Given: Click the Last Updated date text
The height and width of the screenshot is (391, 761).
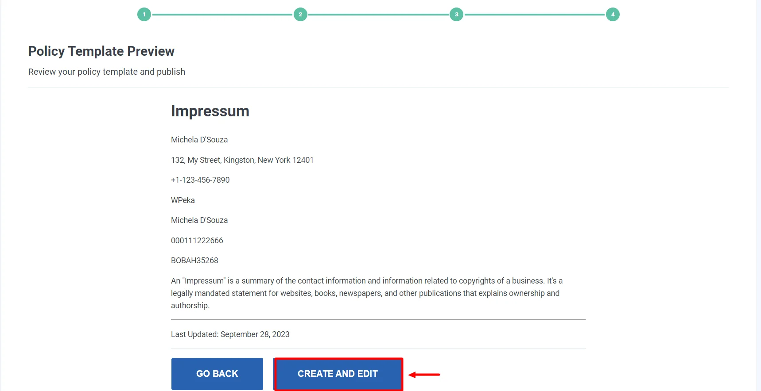Looking at the screenshot, I should (230, 334).
